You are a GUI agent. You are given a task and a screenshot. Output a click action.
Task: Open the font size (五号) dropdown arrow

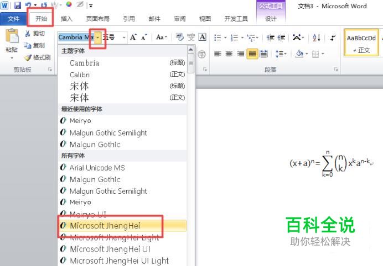(x=124, y=38)
